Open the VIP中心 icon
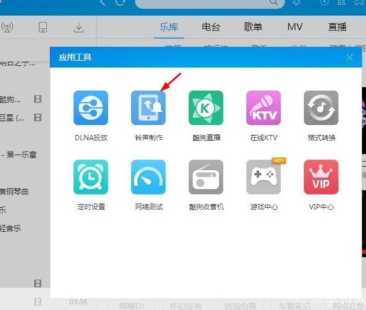 point(321,177)
